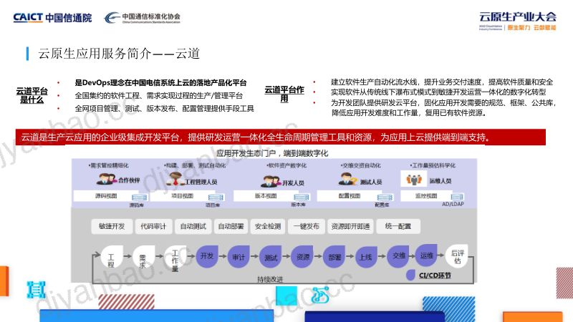Click the 交维 pipeline circle
Screen dimensions: 573x322
[398, 256]
